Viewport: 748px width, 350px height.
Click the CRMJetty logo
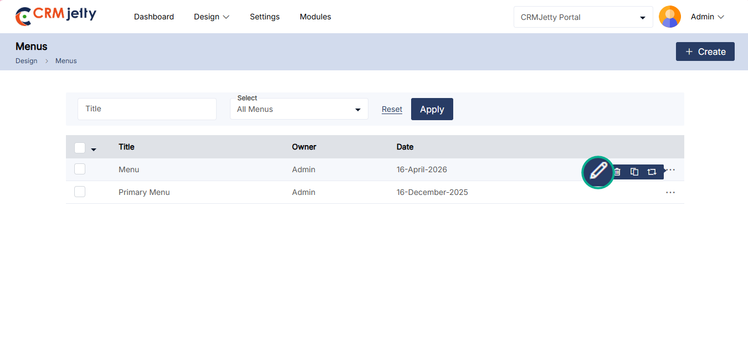pos(56,16)
